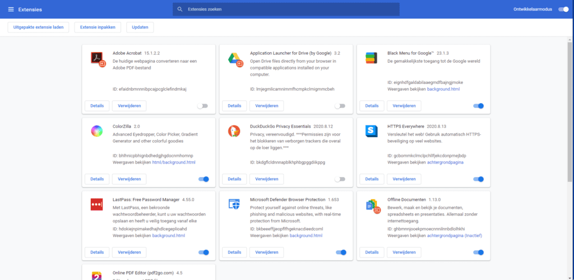The height and width of the screenshot is (280, 574).
Task: Open Details for Offline Documenten
Action: pyautogui.click(x=372, y=252)
